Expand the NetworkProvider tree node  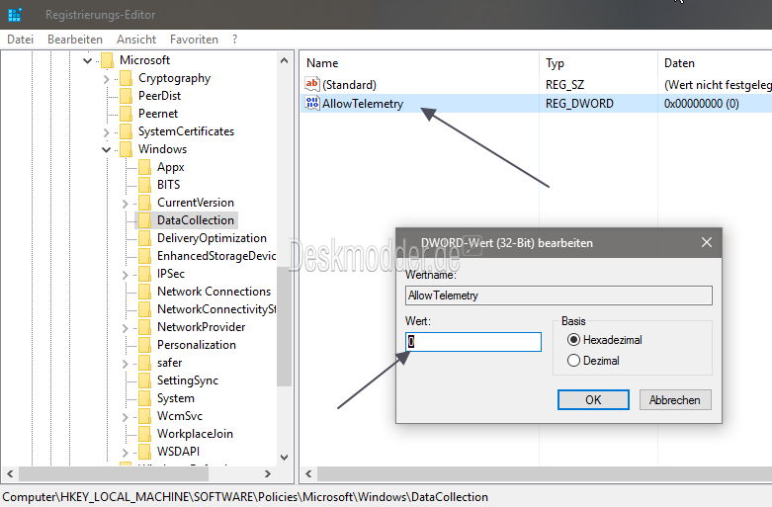point(126,328)
